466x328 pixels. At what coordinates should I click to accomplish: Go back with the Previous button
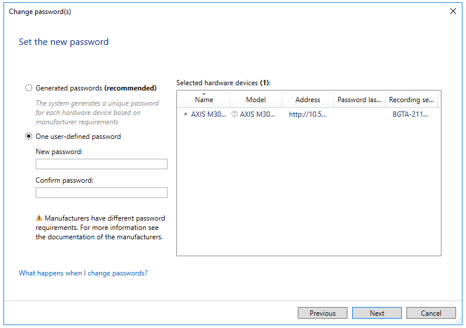coord(322,313)
